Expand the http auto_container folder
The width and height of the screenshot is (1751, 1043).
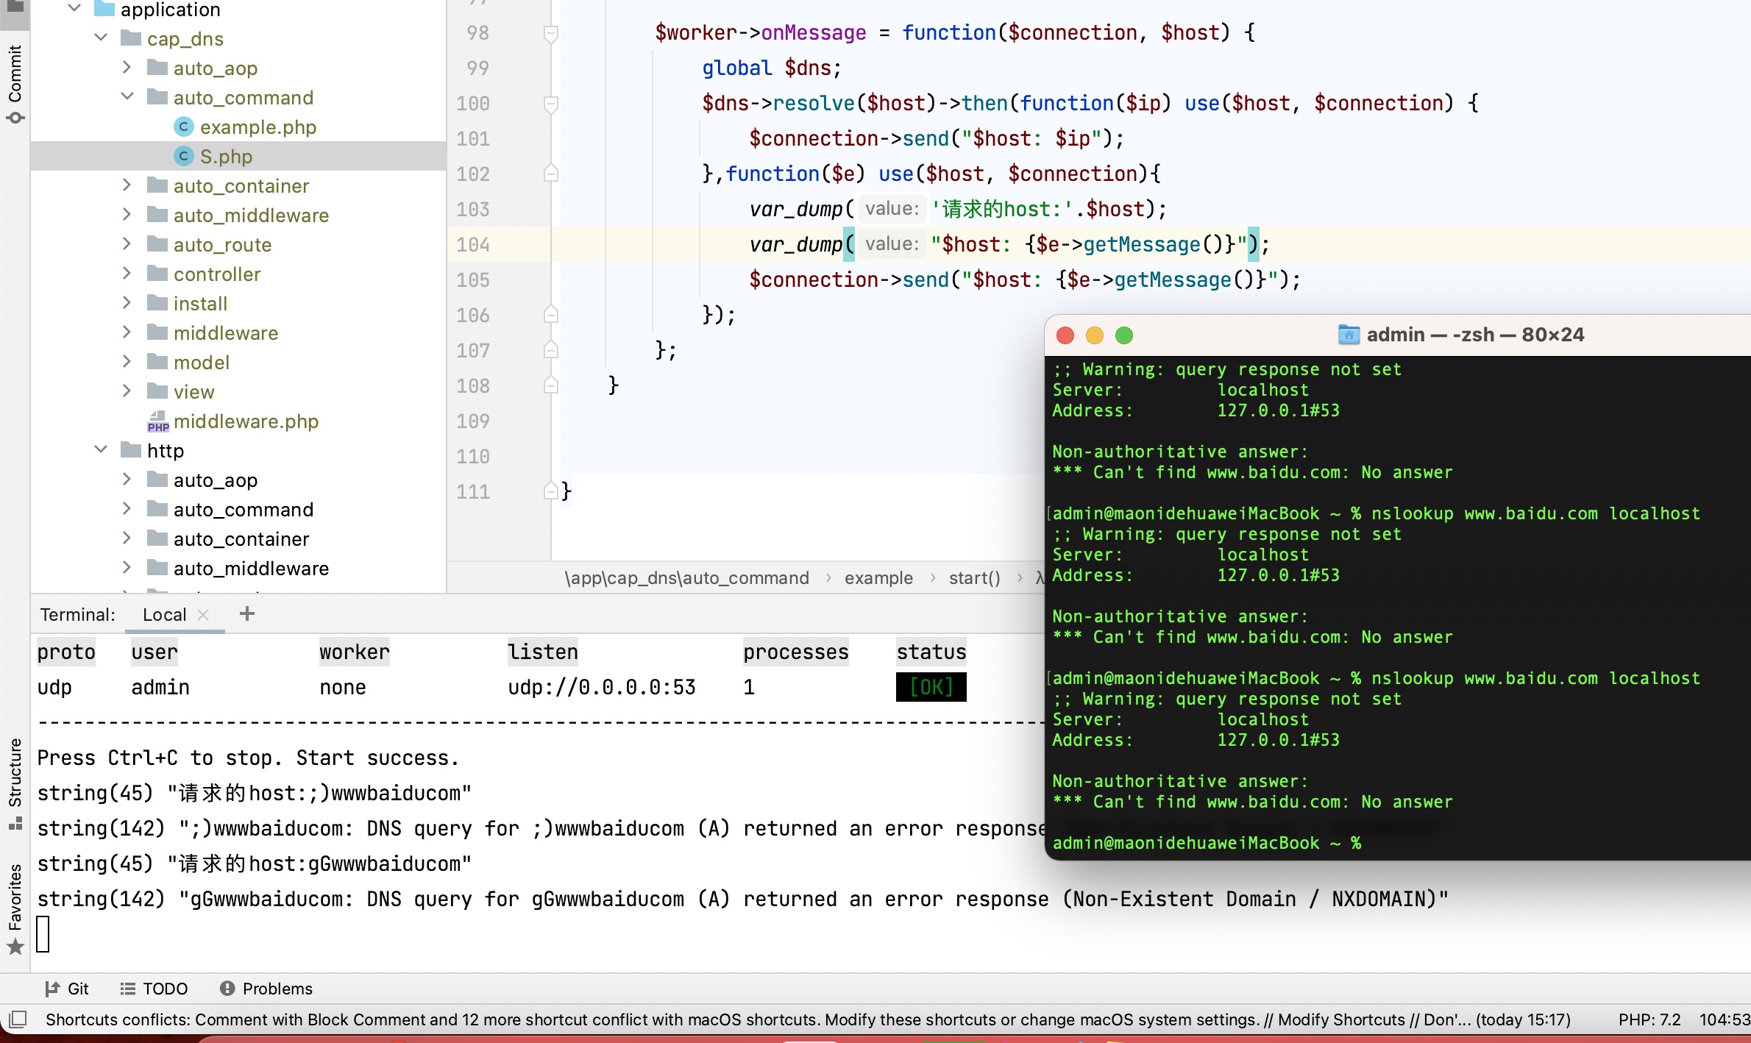127,538
